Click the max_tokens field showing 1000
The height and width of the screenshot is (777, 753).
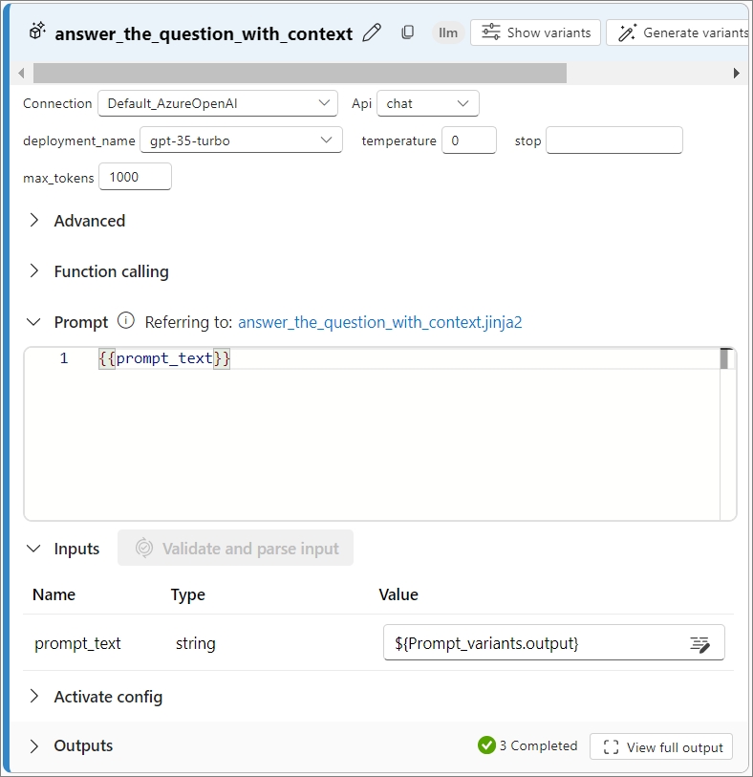[135, 177]
